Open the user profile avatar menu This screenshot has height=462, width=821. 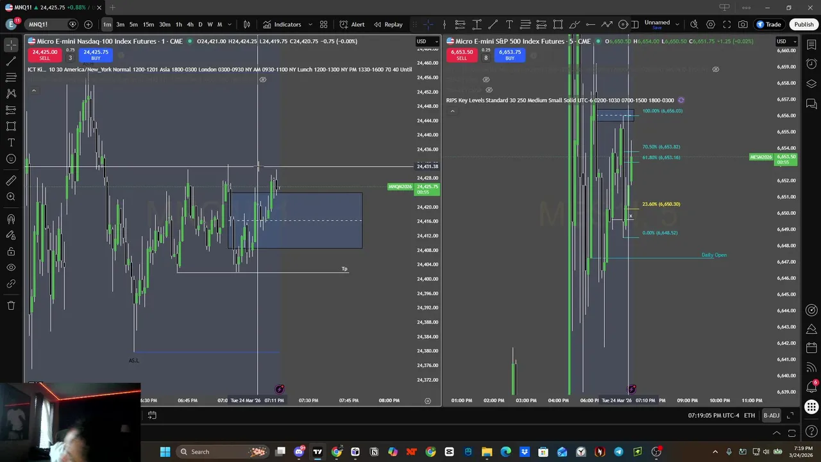point(11,24)
